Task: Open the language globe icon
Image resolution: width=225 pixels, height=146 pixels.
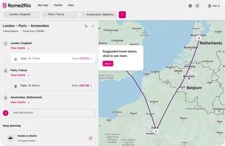Action: pos(190,6)
